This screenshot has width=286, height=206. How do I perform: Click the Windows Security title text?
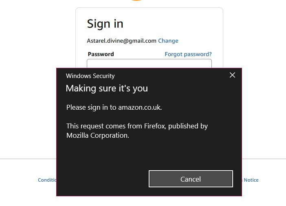[x=90, y=76]
